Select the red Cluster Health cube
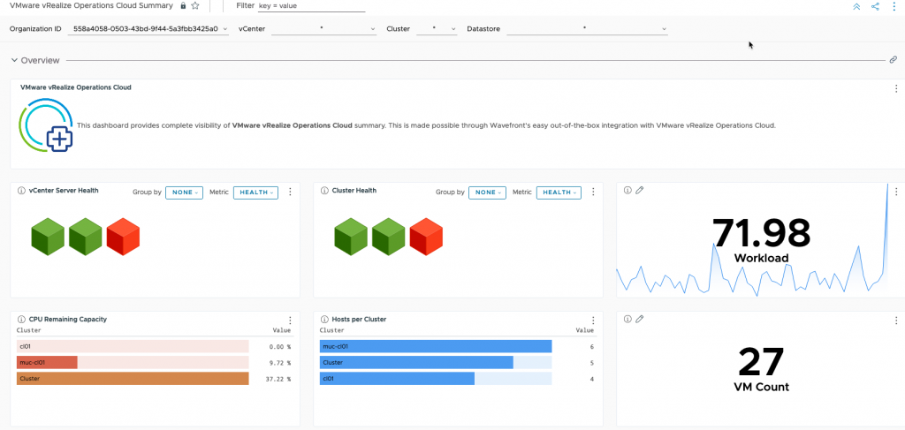Screen dimensions: 905x430 pyautogui.click(x=426, y=237)
